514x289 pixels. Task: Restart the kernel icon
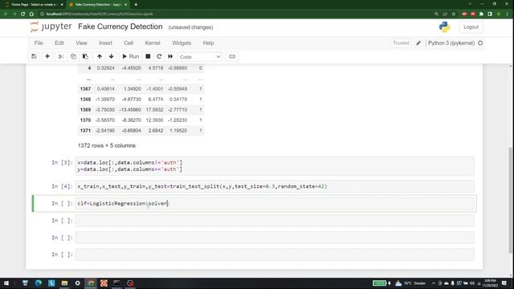(159, 56)
